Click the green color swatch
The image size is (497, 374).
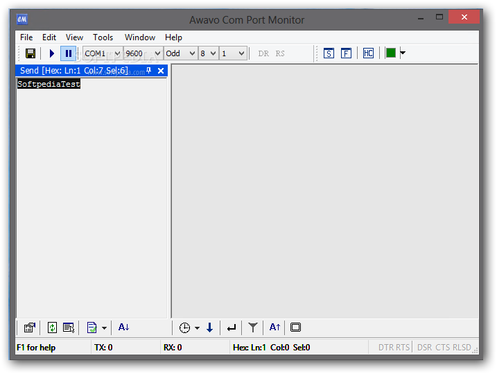(391, 53)
